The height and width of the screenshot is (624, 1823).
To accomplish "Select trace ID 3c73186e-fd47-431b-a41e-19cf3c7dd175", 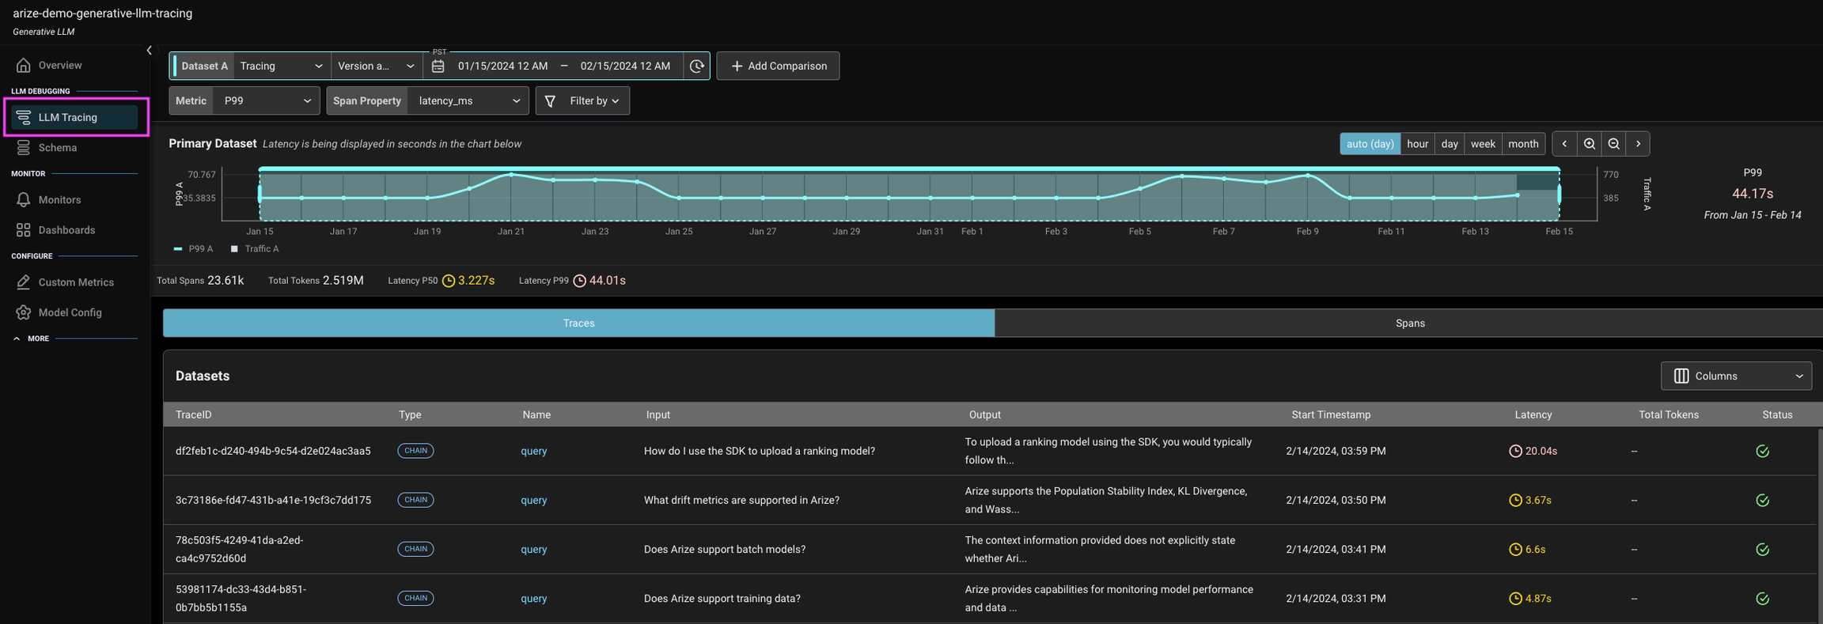I will (x=273, y=500).
